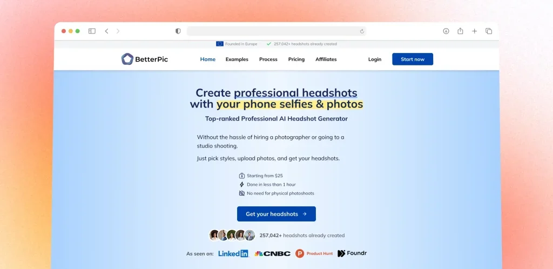553x269 pixels.
Task: Click the 'Founded in Europe' banner text
Action: (x=241, y=44)
